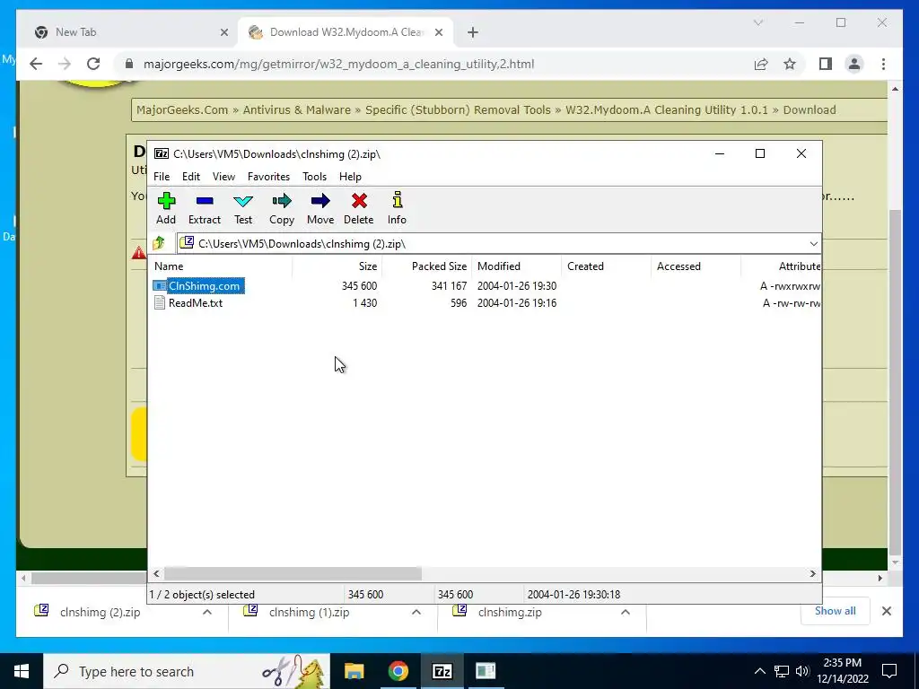Open Info for the selected file
Image resolution: width=919 pixels, height=689 pixels.
pos(397,208)
